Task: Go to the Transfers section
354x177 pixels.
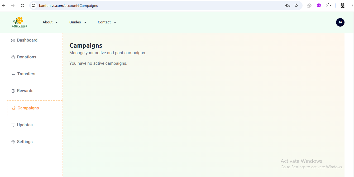Action: (x=26, y=74)
